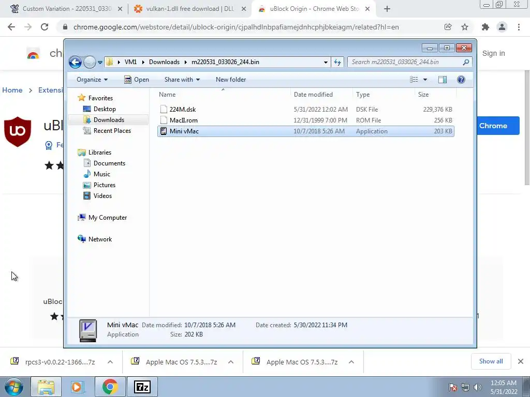Toggle the preview pane icon
The image size is (530, 397).
click(443, 80)
